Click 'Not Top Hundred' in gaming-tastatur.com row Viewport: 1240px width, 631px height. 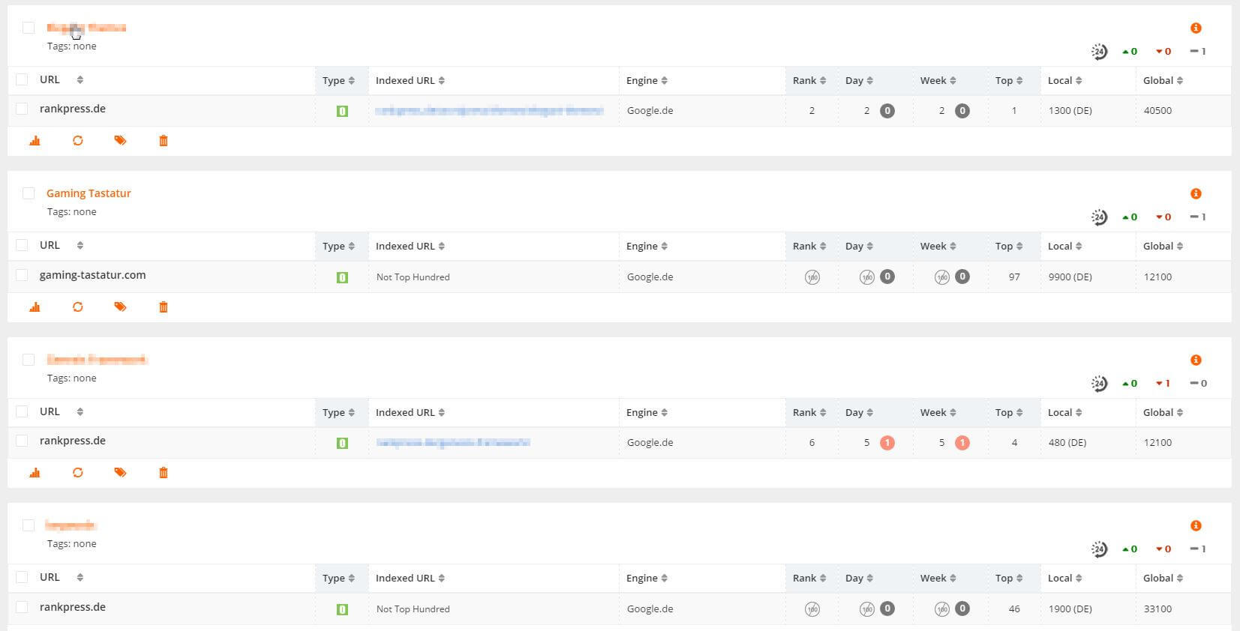[x=413, y=277]
